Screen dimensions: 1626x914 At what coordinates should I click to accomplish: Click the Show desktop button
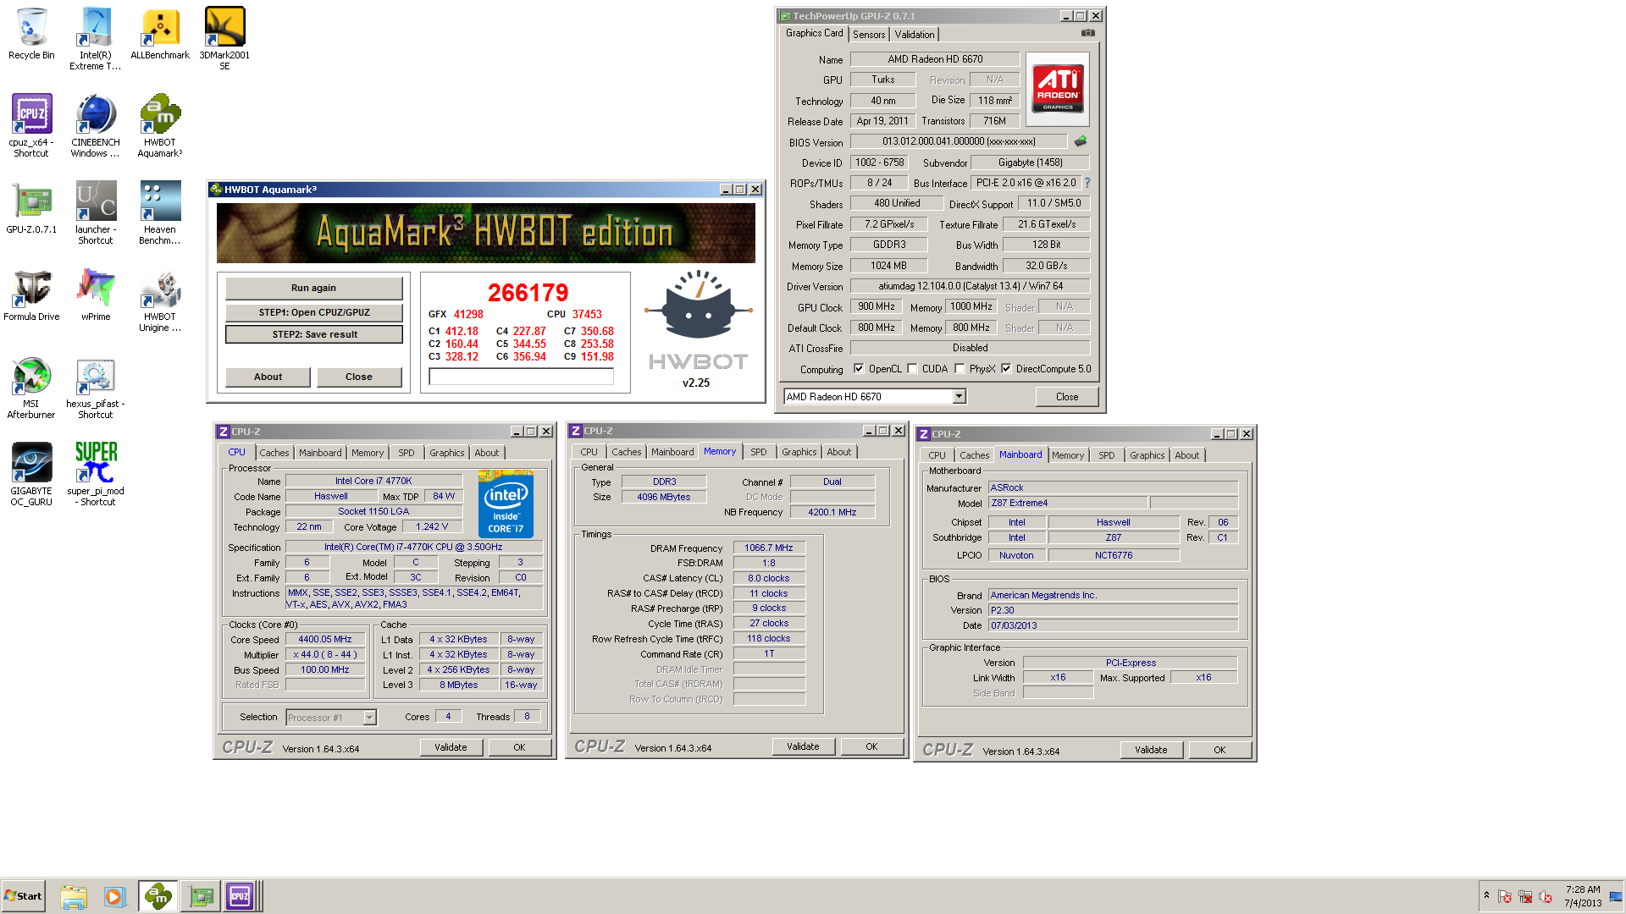1617,896
